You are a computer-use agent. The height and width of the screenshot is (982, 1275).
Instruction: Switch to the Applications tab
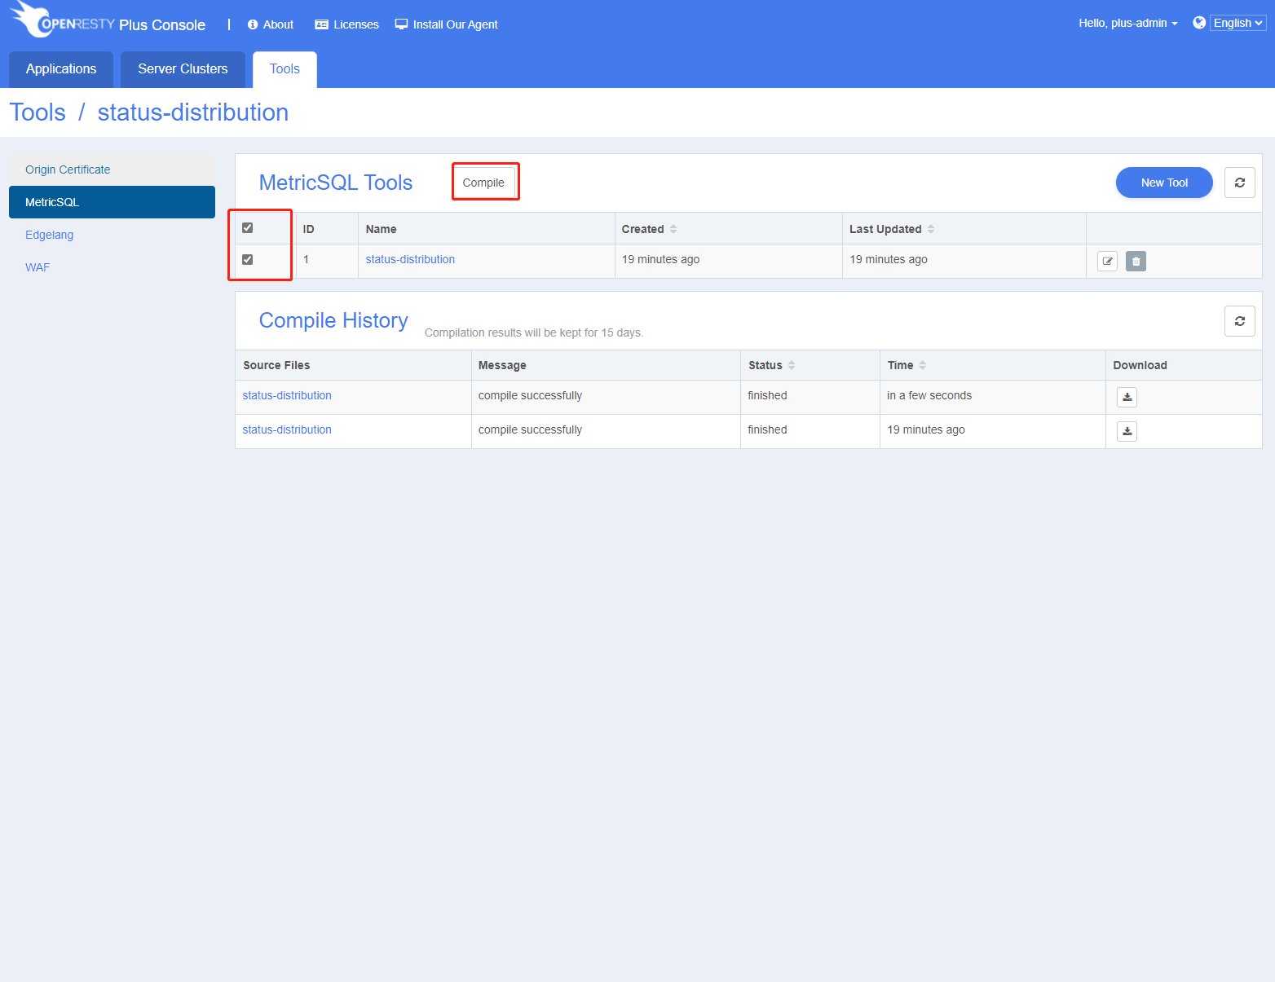61,69
